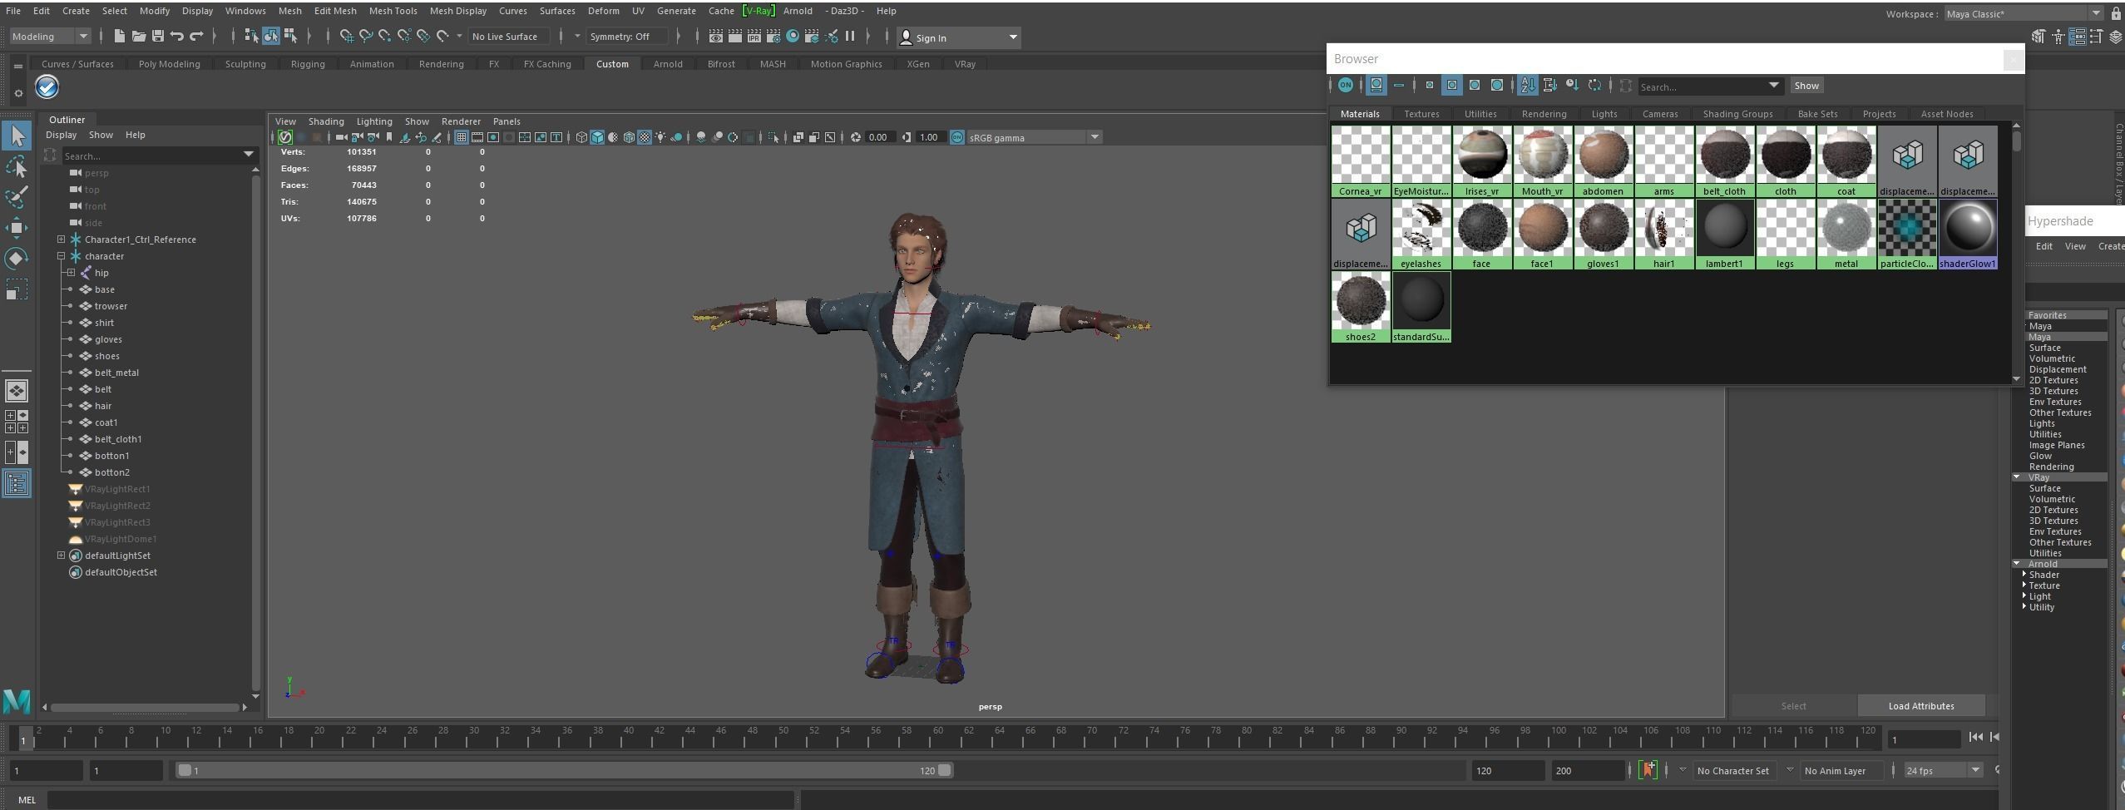
Task: Click the Browser refresh swatches icon
Action: coord(1594,85)
